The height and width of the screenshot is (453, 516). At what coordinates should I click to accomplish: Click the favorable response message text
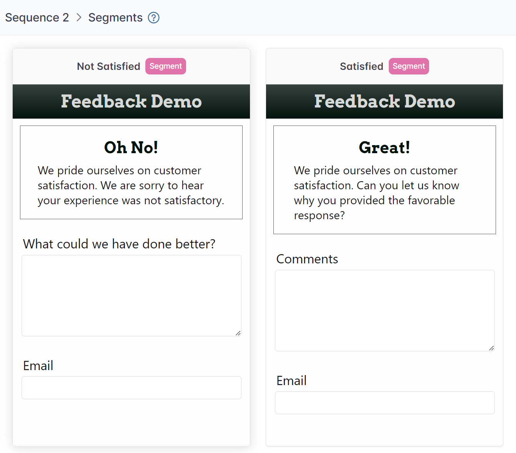pyautogui.click(x=376, y=193)
